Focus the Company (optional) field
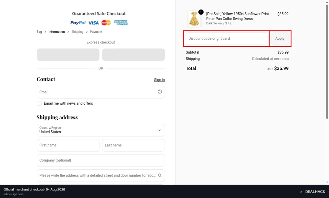329x198 pixels. (x=101, y=160)
